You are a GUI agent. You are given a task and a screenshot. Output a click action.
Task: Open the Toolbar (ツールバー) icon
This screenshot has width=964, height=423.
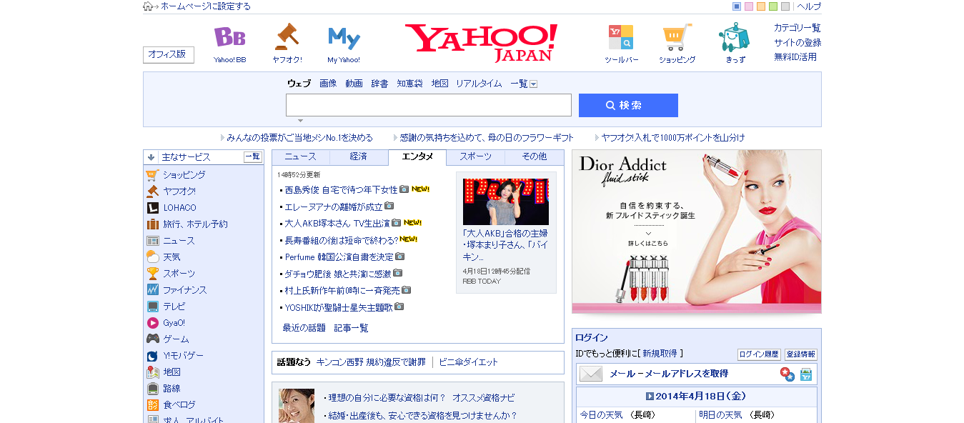[621, 37]
